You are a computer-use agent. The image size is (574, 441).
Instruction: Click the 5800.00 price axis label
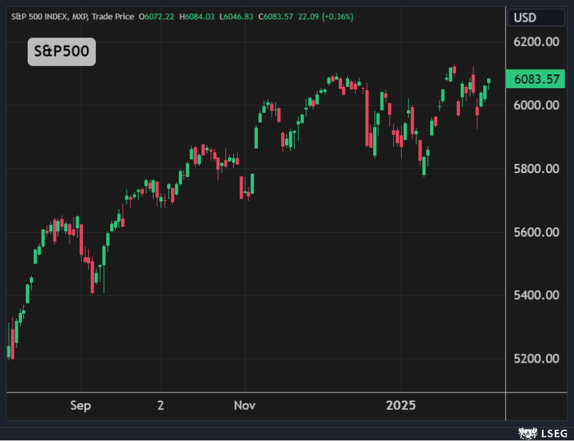[x=536, y=168]
